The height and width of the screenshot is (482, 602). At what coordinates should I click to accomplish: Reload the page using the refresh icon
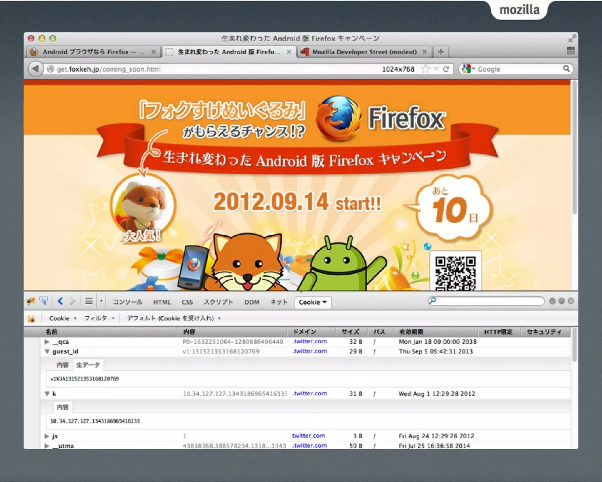pyautogui.click(x=446, y=69)
